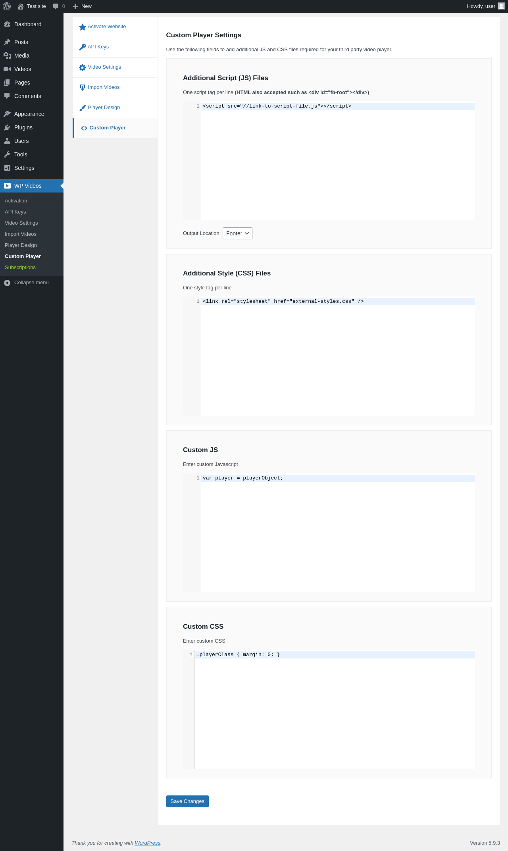Image resolution: width=508 pixels, height=851 pixels.
Task: Click the download icon for Import Videos
Action: (x=83, y=88)
